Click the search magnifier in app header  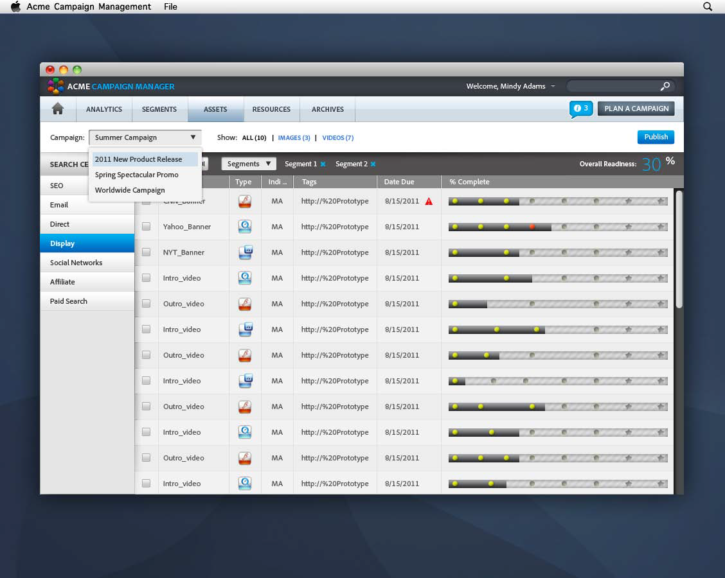[665, 87]
